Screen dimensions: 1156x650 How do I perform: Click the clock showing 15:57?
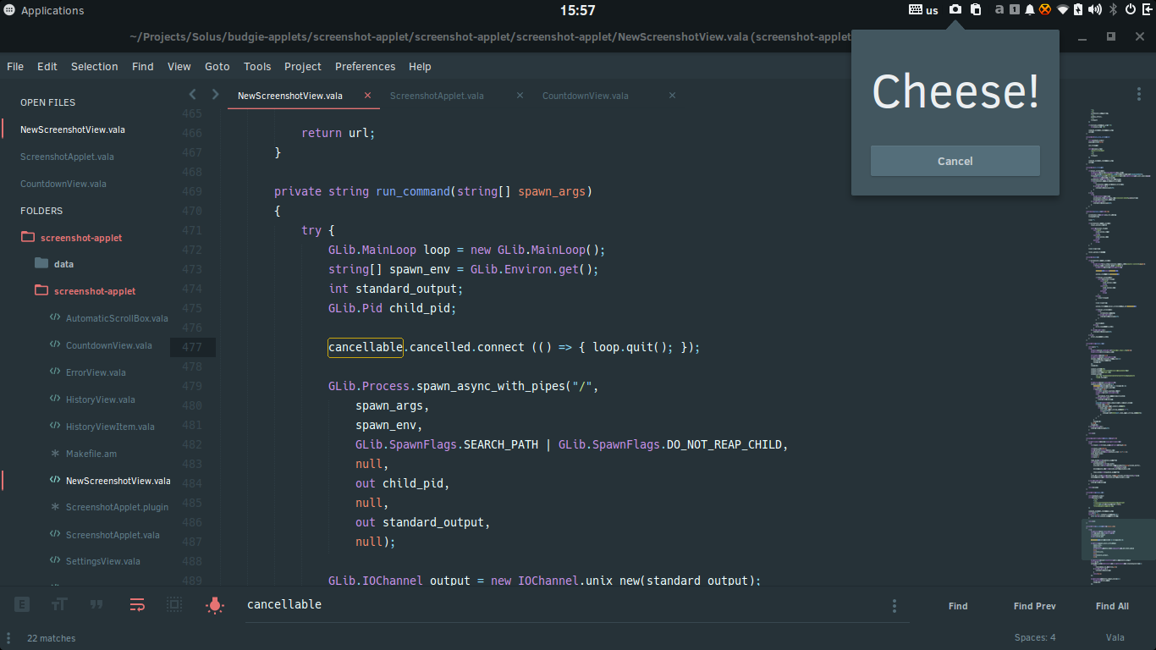(578, 10)
